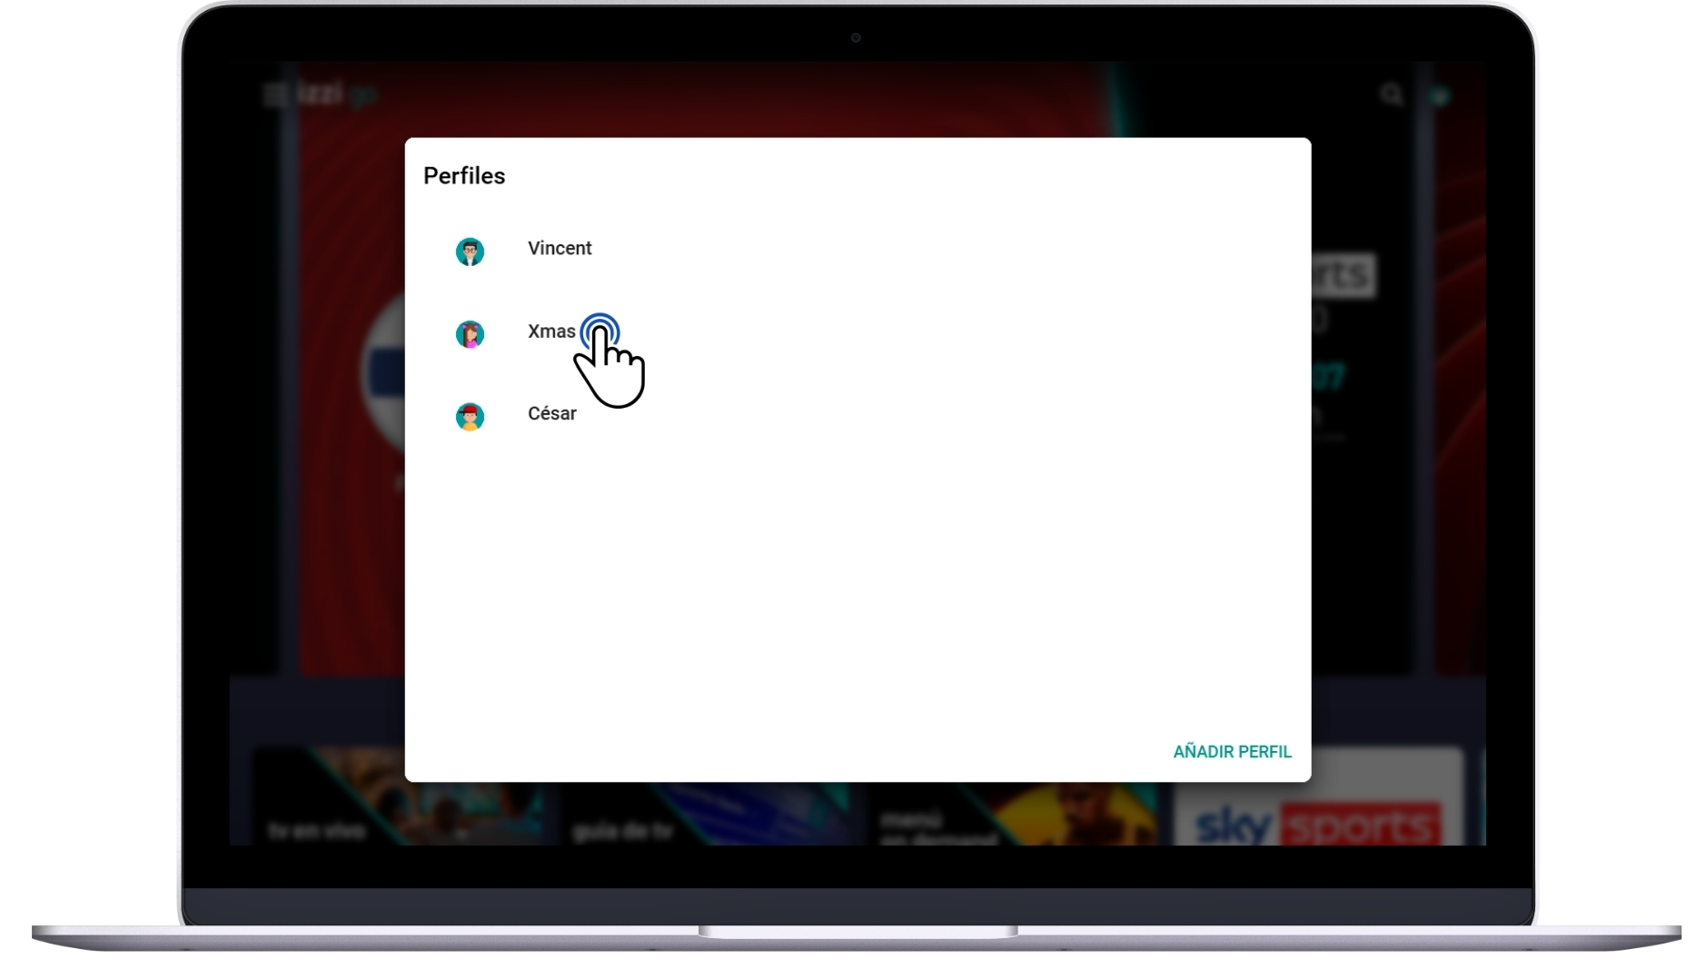The height and width of the screenshot is (959, 1706).
Task: Choose César's avatar with red cap
Action: pos(470,417)
